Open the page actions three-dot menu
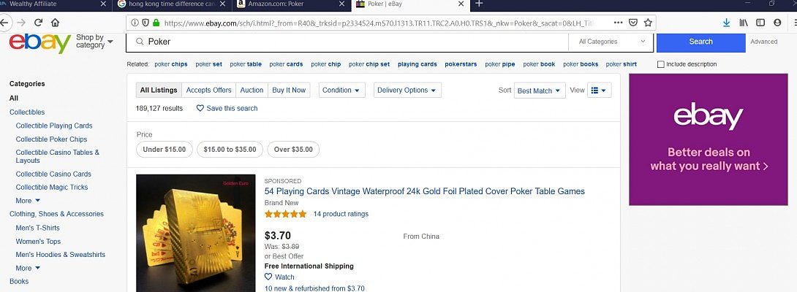The width and height of the screenshot is (797, 292). click(619, 23)
